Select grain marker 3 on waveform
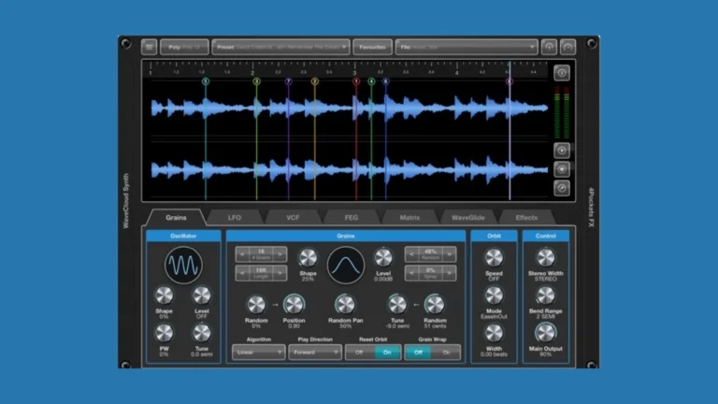Viewport: 718px width, 404px height. (x=256, y=81)
